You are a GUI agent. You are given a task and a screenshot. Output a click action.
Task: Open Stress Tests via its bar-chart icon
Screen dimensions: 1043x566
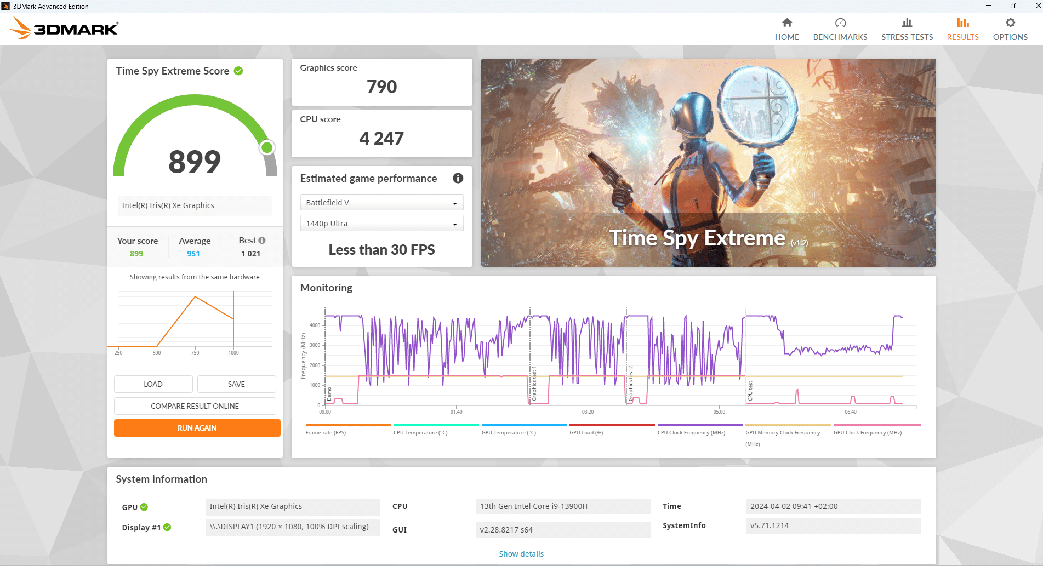[x=907, y=22]
